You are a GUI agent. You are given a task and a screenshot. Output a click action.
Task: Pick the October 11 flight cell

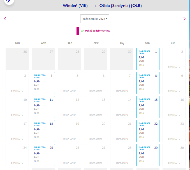(43, 107)
